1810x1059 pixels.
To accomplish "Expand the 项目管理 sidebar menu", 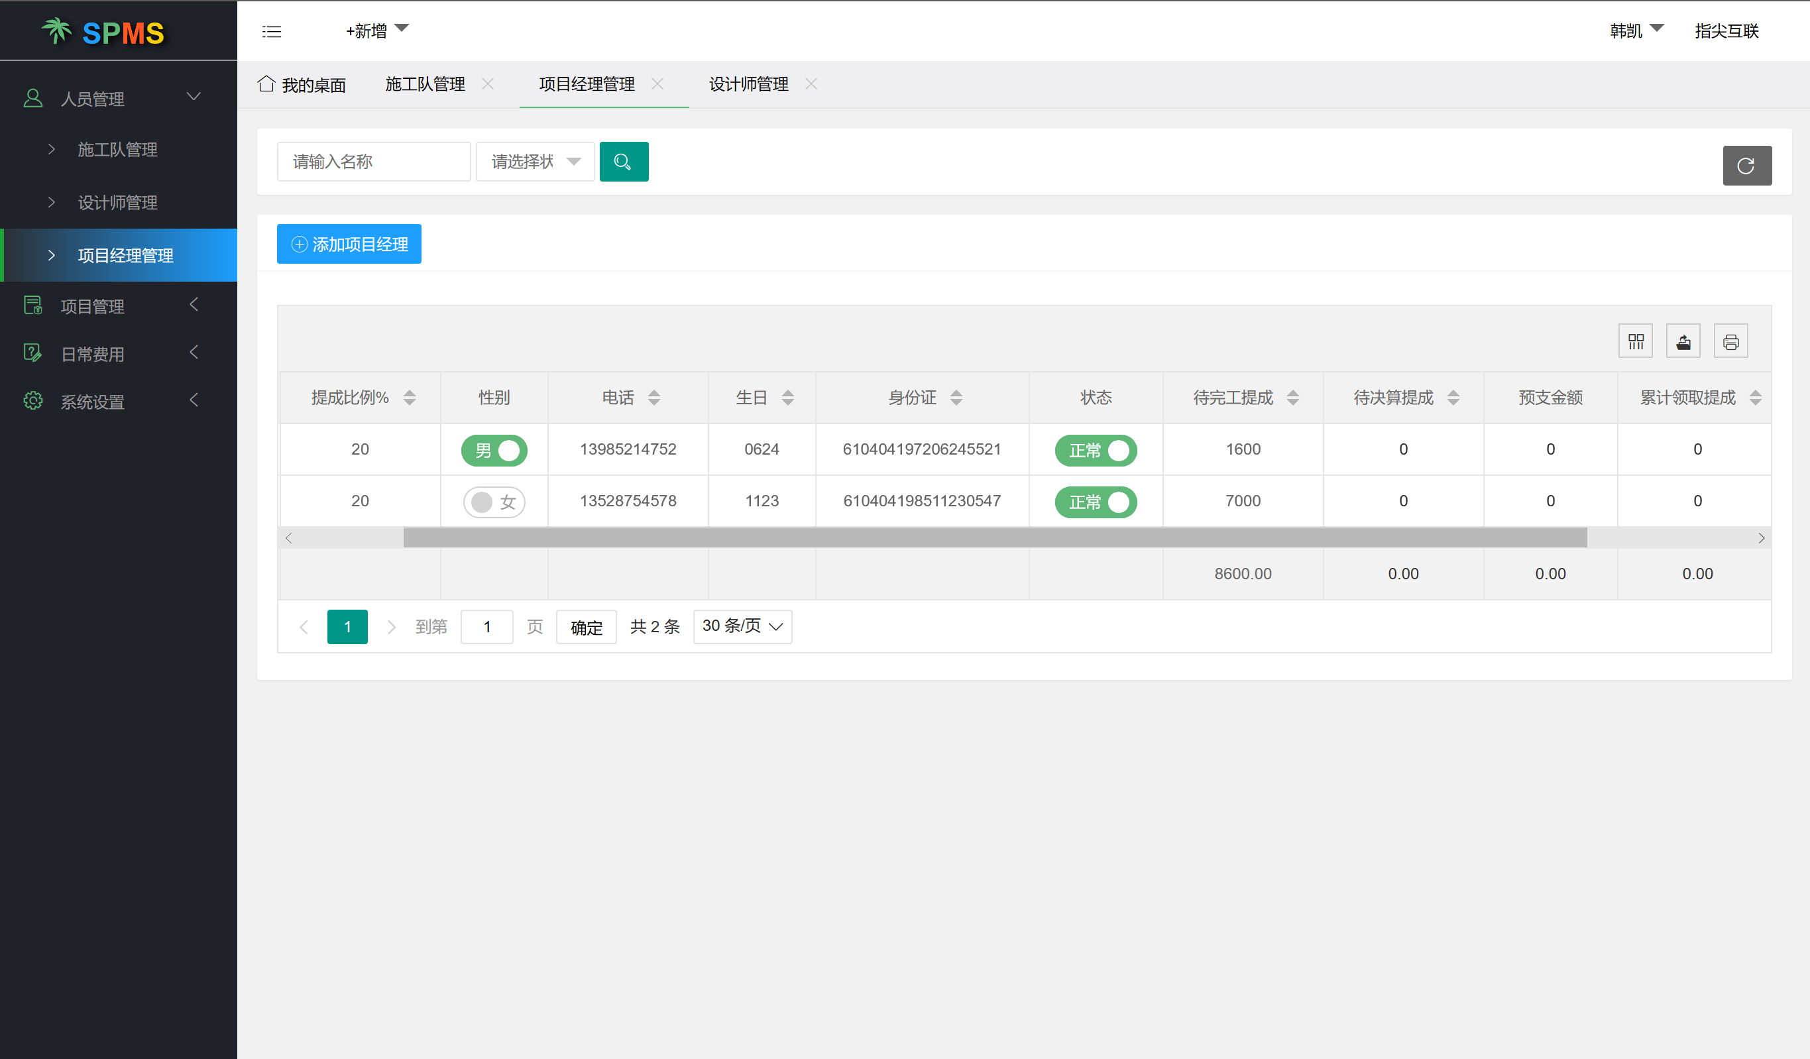I will [x=194, y=304].
